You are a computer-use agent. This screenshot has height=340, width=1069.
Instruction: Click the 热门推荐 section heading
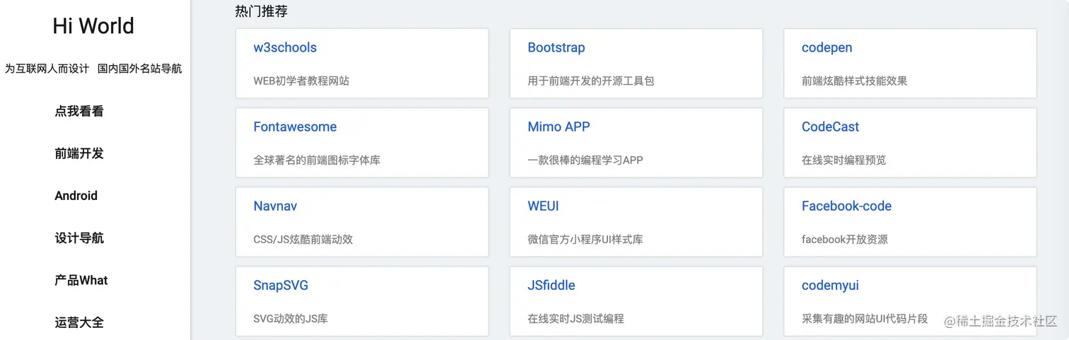(261, 11)
